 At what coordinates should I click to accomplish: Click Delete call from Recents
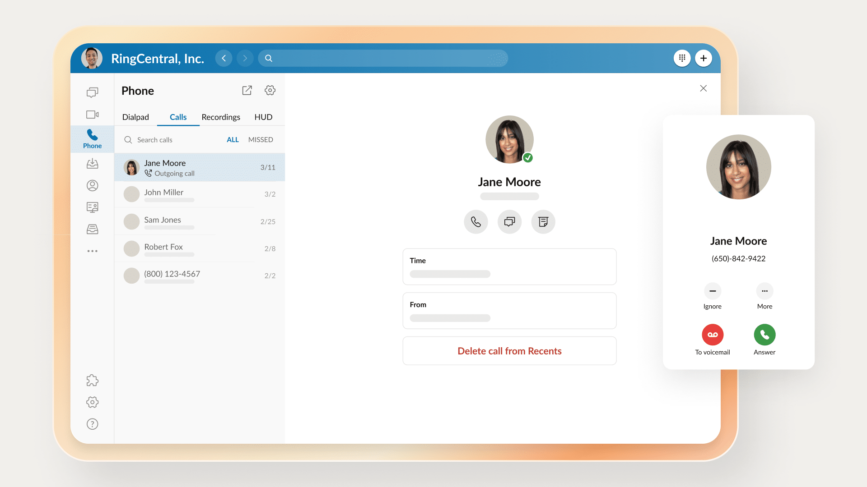[x=509, y=351]
